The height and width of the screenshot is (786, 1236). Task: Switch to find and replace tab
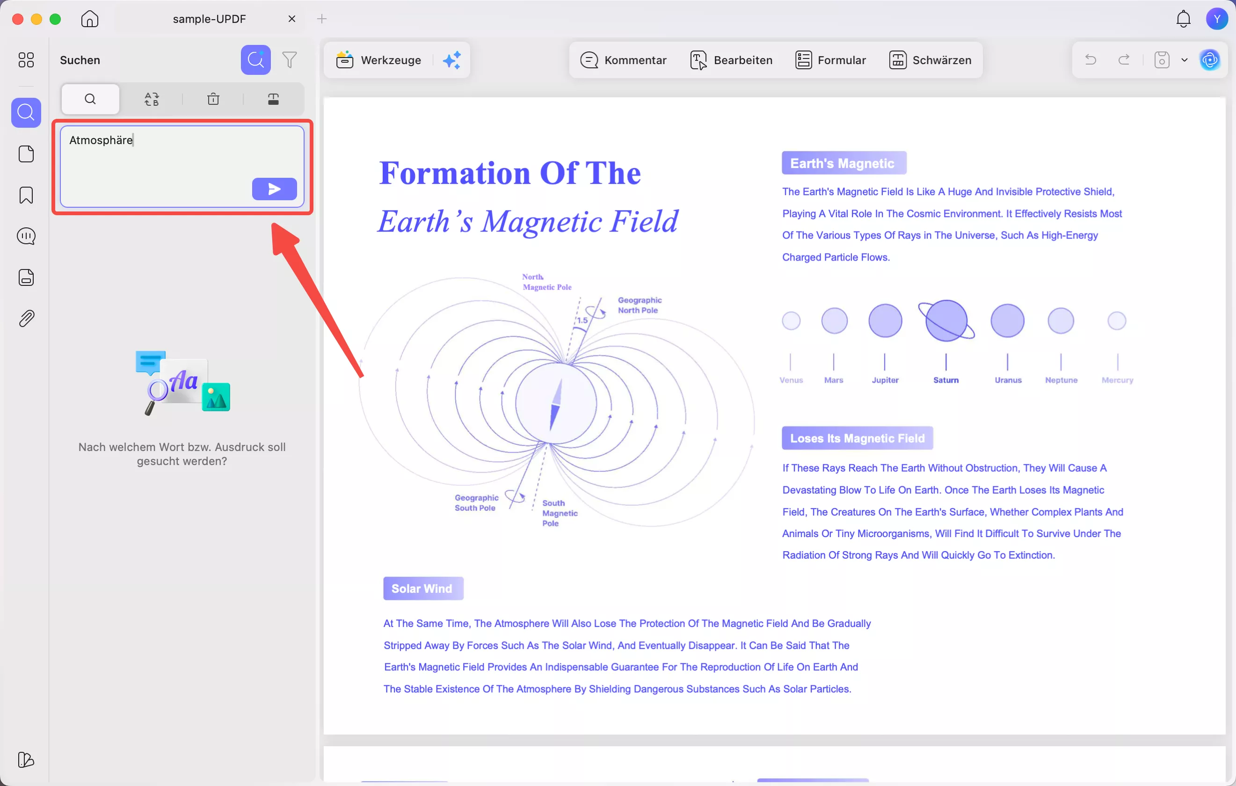pyautogui.click(x=152, y=99)
